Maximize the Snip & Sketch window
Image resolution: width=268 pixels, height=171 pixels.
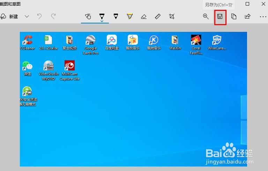[247, 4]
